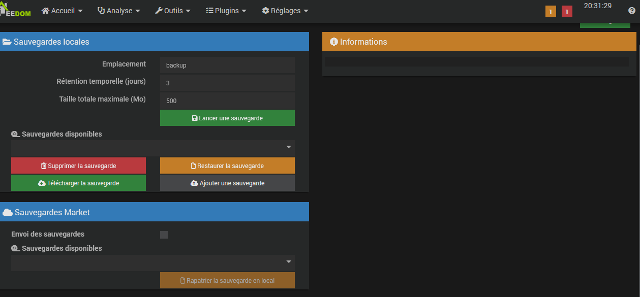Open the help question mark icon
The height and width of the screenshot is (297, 640).
(632, 11)
